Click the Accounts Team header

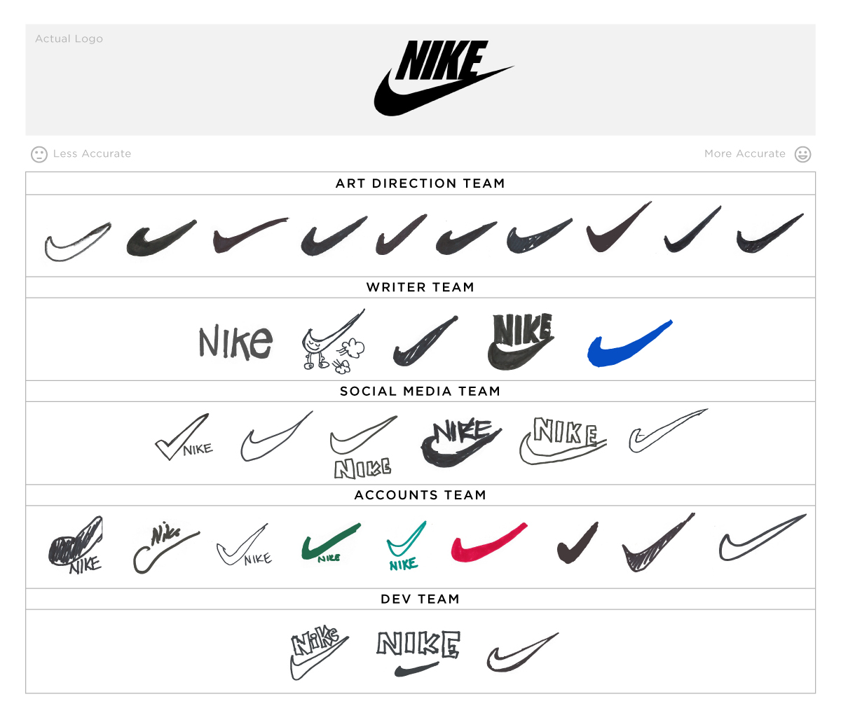[420, 495]
